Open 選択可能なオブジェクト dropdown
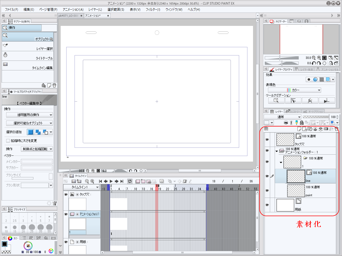The width and height of the screenshot is (342, 256). click(29, 123)
